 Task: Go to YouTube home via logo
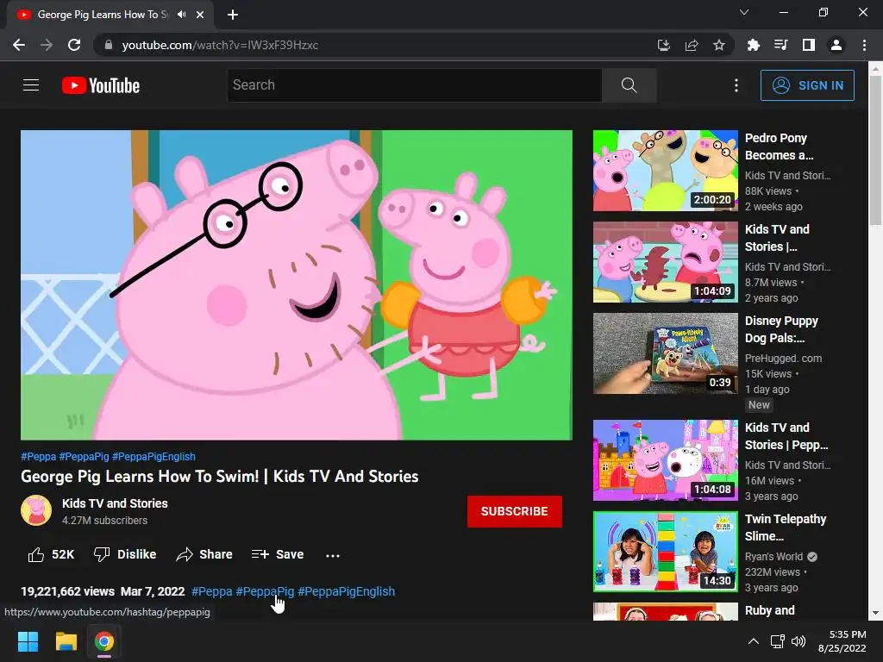point(101,85)
